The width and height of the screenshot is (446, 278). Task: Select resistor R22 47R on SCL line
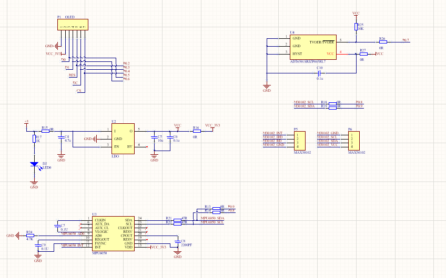[177, 224]
